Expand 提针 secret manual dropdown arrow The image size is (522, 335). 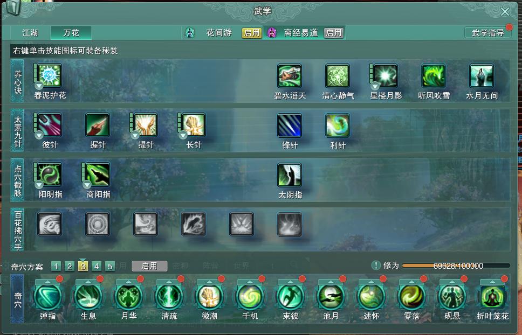[135, 135]
